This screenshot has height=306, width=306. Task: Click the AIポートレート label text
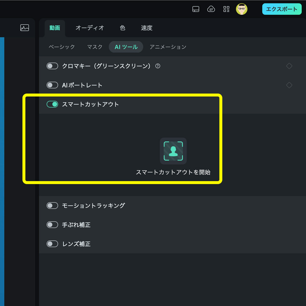click(82, 85)
